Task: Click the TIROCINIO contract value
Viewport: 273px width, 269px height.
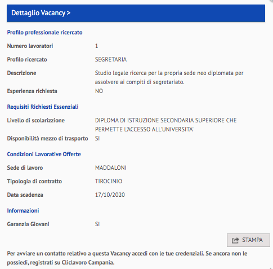Action: [x=109, y=182]
